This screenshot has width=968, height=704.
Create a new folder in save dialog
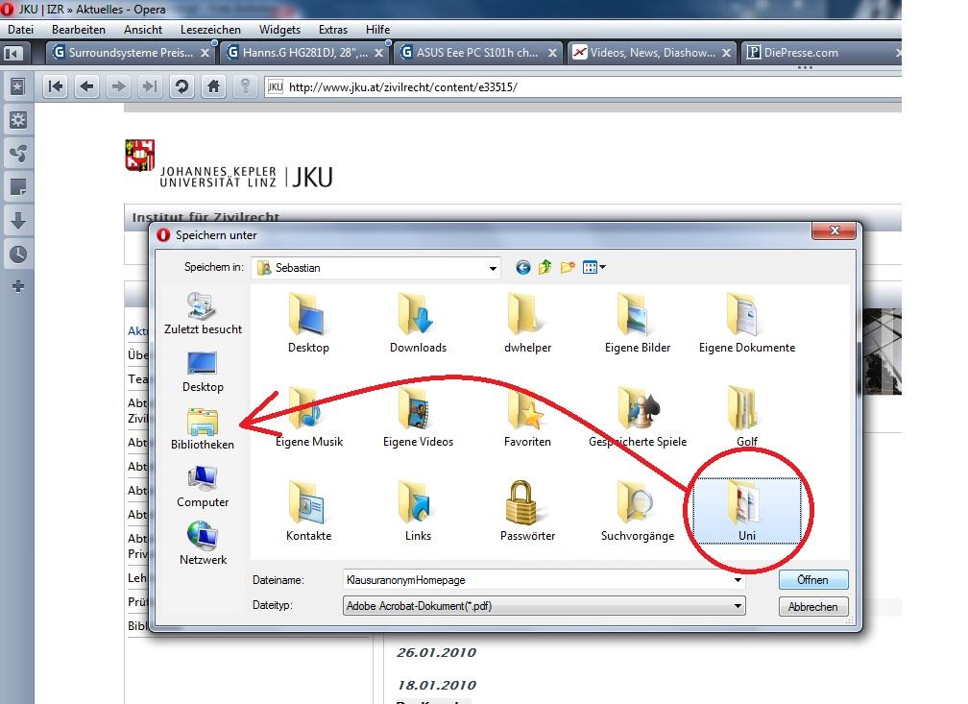(568, 268)
